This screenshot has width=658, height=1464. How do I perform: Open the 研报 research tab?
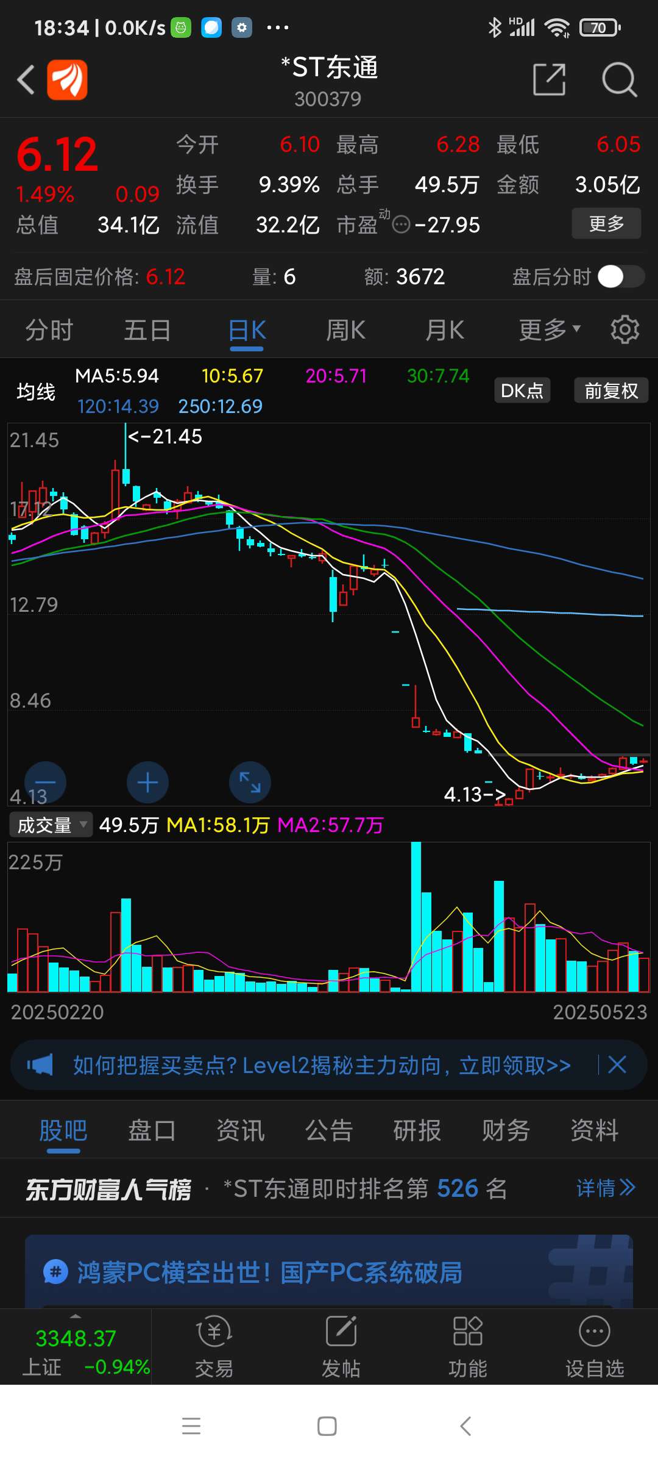(417, 1130)
